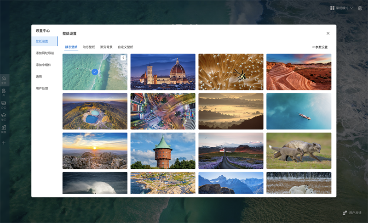
Task: Expand the 常规模式 mode dropdown
Action: (342, 8)
